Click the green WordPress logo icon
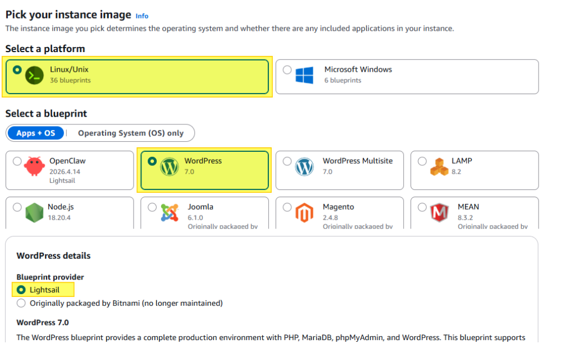Image resolution: width=575 pixels, height=344 pixels. pyautogui.click(x=170, y=167)
